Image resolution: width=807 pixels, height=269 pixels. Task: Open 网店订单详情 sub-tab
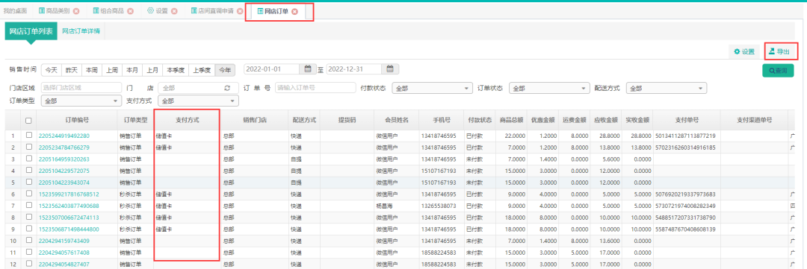[x=81, y=31]
